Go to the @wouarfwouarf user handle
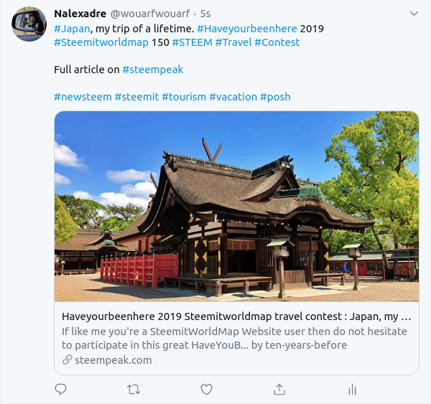This screenshot has width=431, height=404. (150, 14)
